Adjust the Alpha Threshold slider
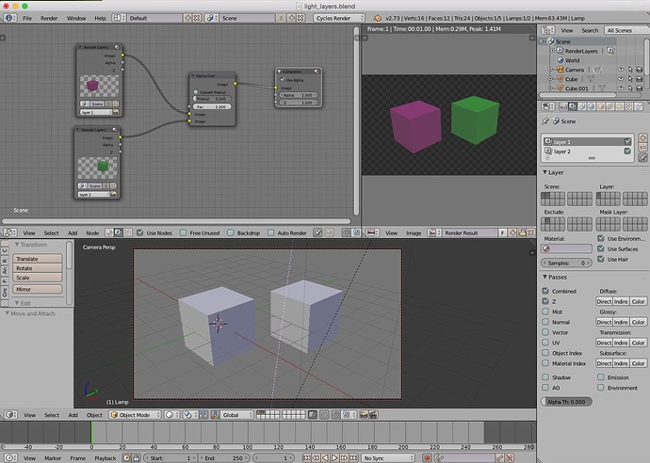The height and width of the screenshot is (463, 650). tap(566, 402)
